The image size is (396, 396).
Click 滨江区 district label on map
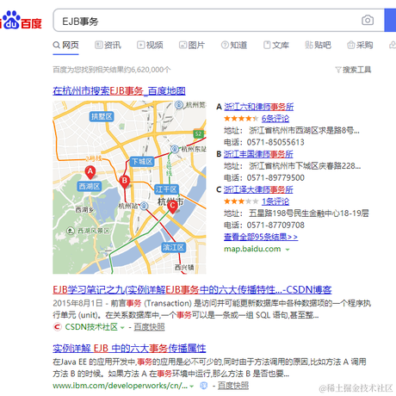point(173,247)
